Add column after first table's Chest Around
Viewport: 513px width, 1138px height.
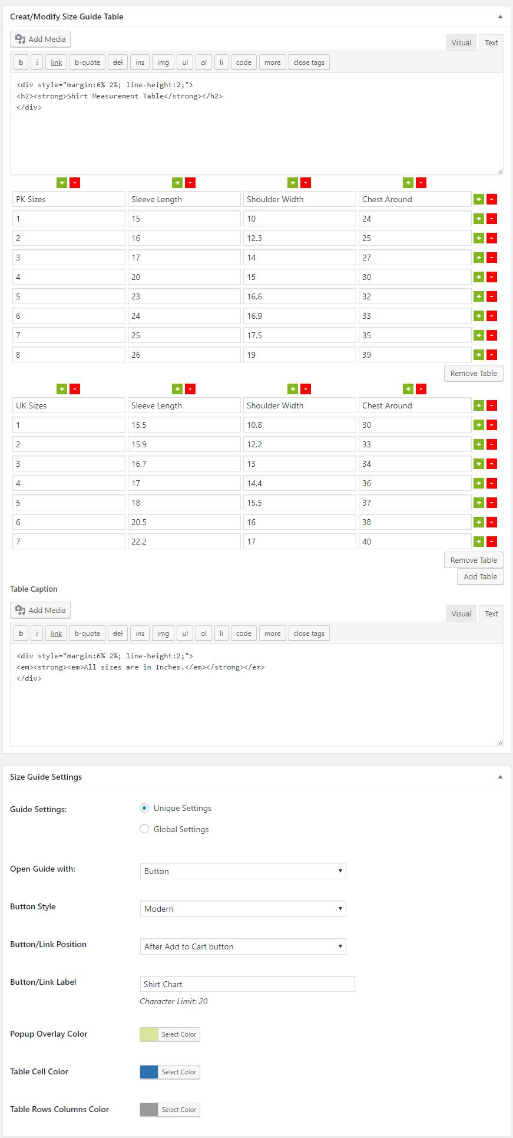408,183
